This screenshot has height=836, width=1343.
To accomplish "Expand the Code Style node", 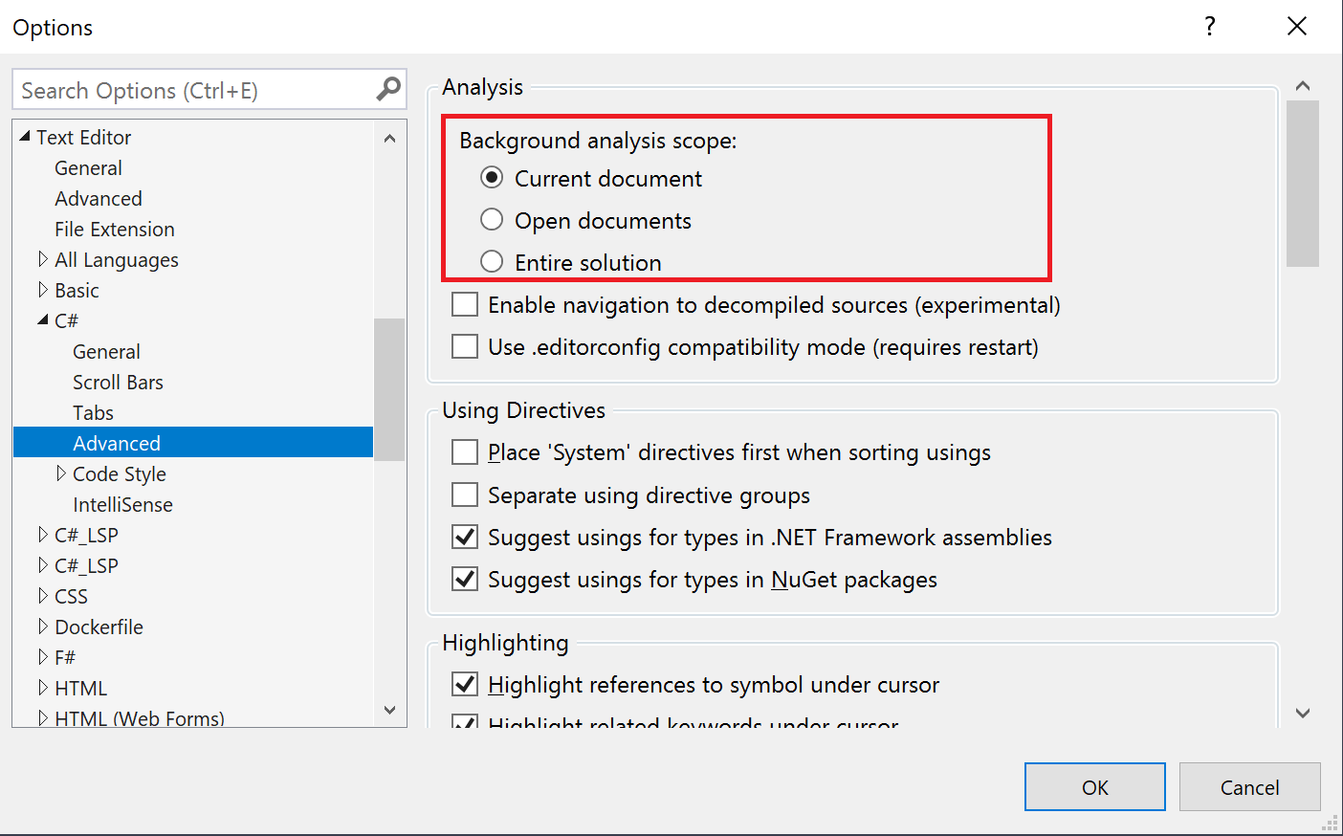I will [61, 473].
